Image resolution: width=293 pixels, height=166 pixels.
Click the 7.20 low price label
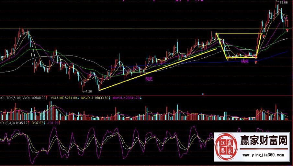coord(89,92)
